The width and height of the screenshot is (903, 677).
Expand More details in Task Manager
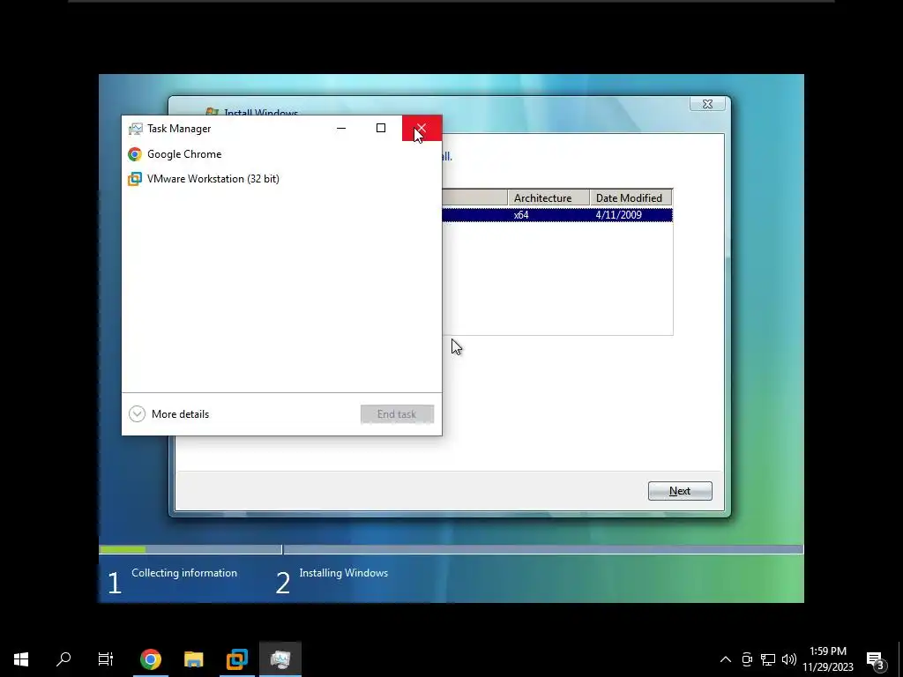tap(168, 414)
